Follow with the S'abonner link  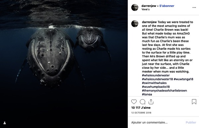tap(166, 6)
